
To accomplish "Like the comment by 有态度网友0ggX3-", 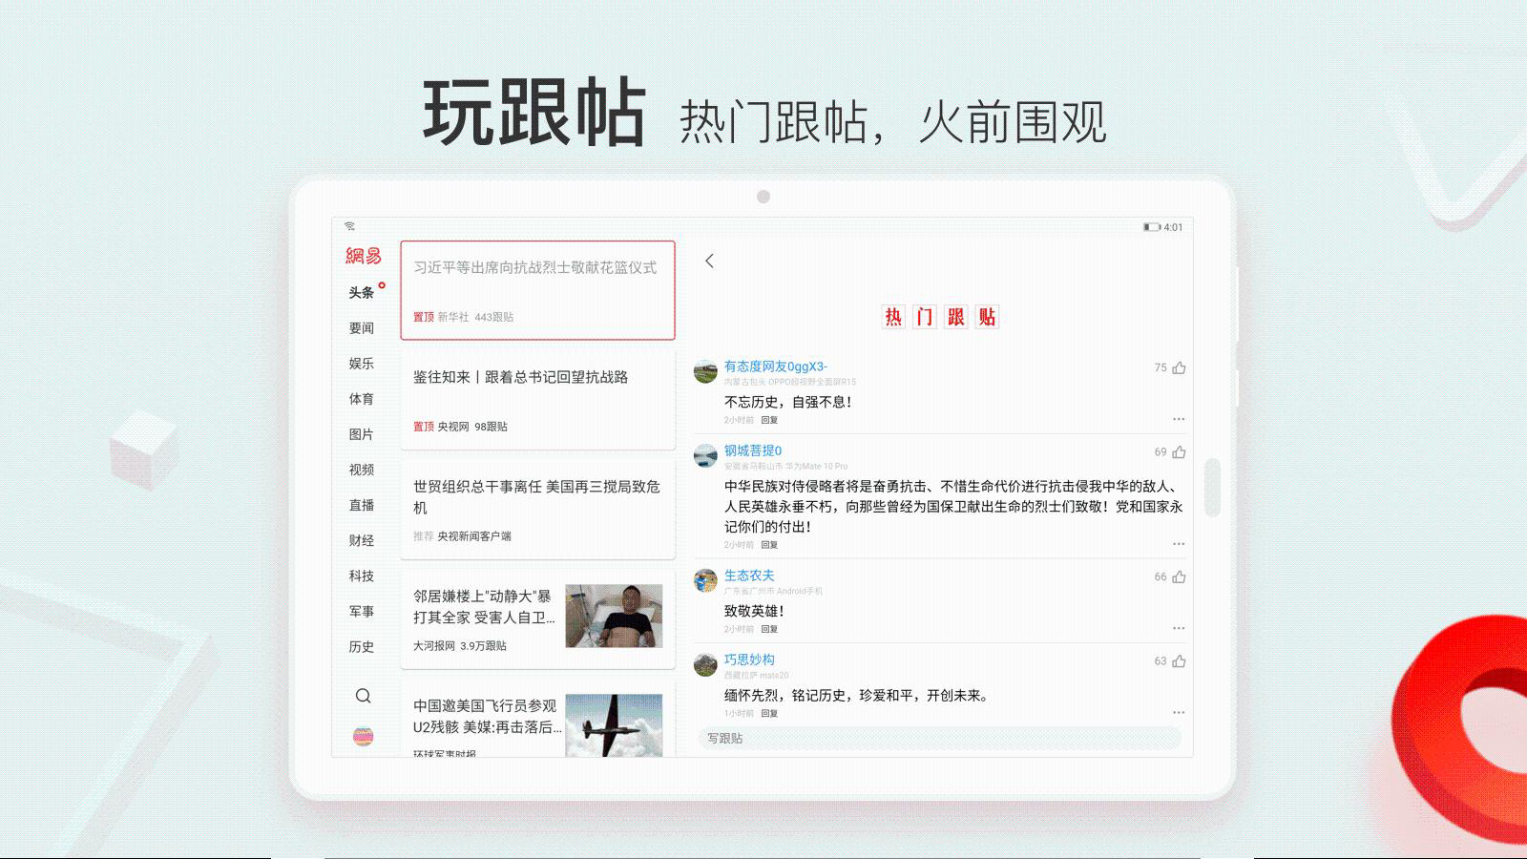I will pyautogui.click(x=1179, y=367).
